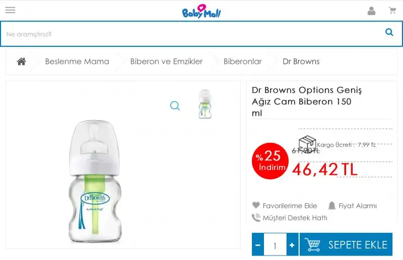Image resolution: width=403 pixels, height=260 pixels.
Task: Focus the Ne aramıştınız search field
Action: (x=191, y=34)
